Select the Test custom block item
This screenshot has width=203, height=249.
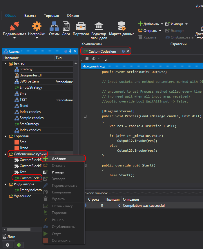pyautogui.click(x=23, y=172)
